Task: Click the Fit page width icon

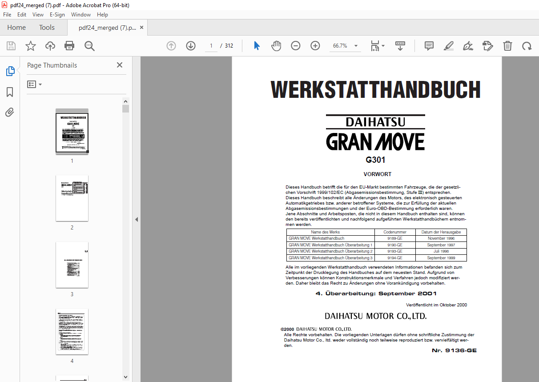Action: (375, 46)
